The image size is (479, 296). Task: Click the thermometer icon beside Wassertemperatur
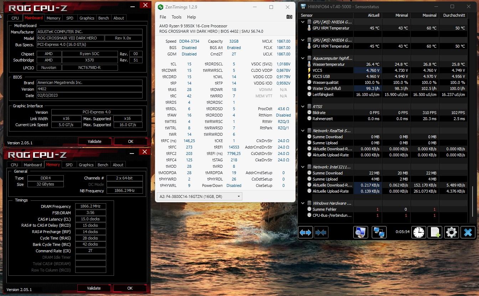[309, 64]
